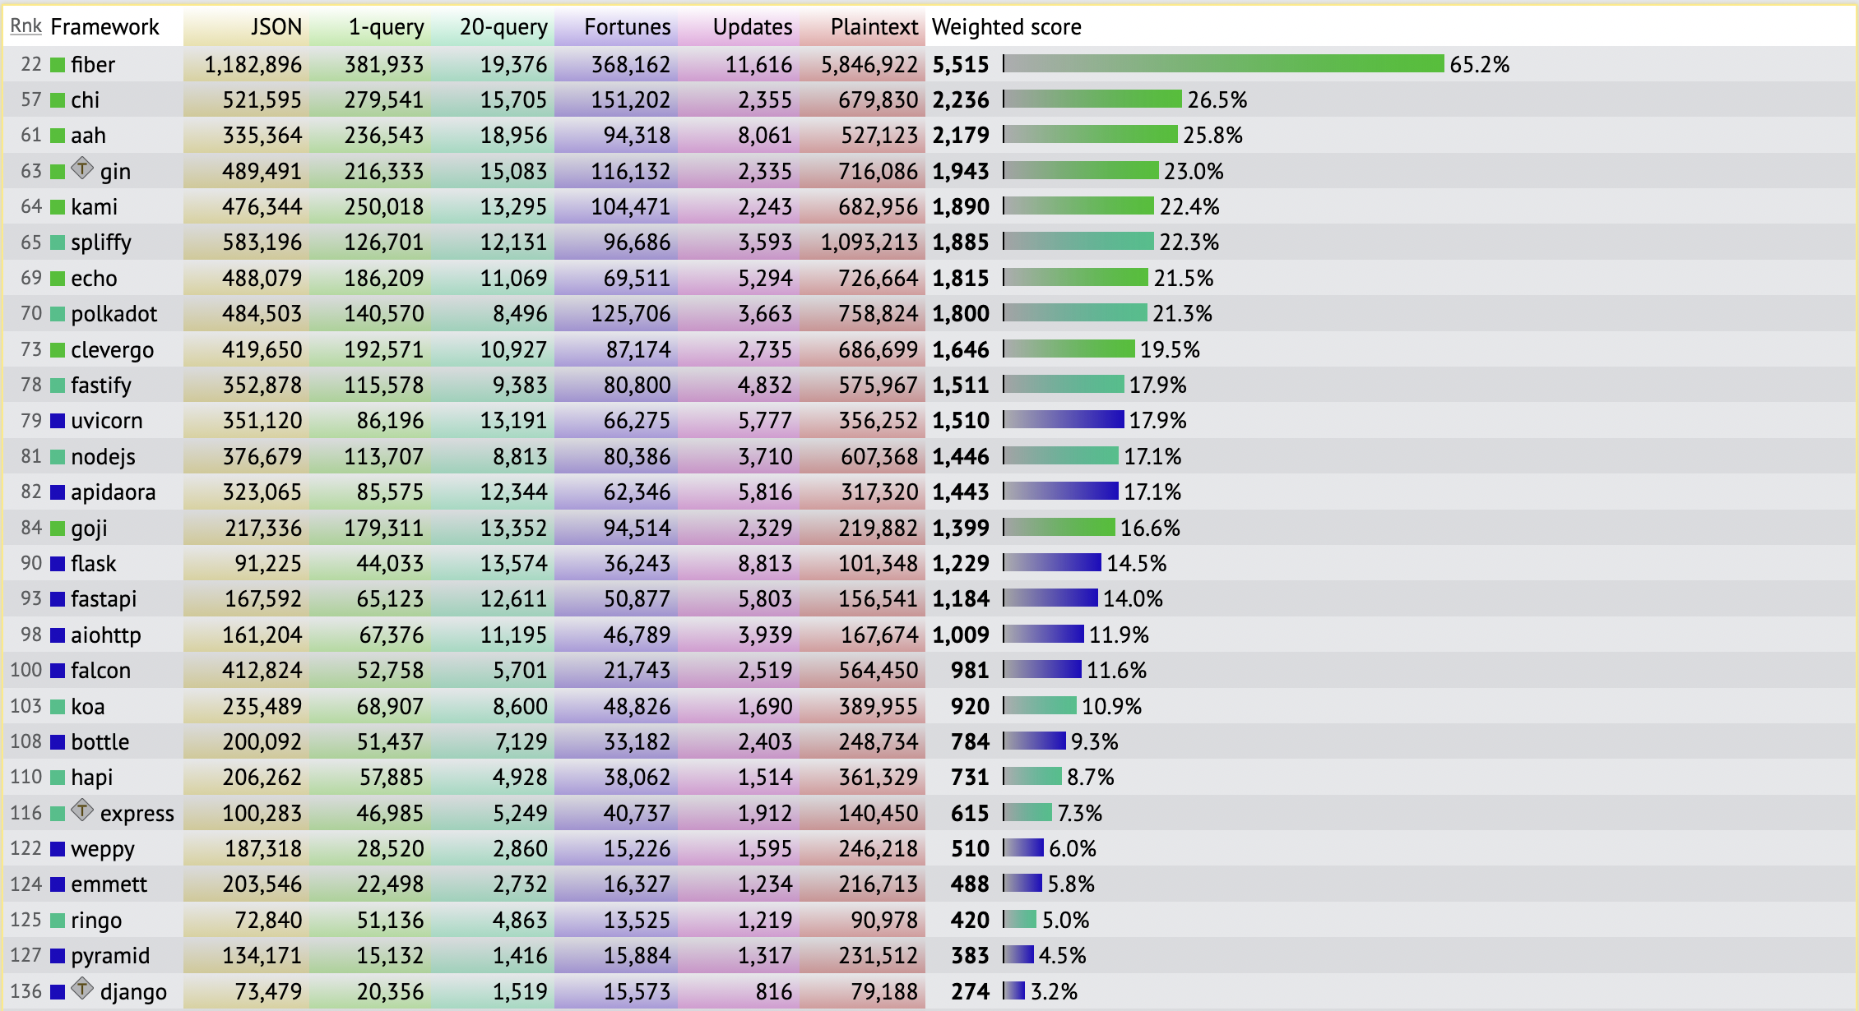The image size is (1859, 1011).
Task: Click the Weighted score column header
Action: tap(1006, 27)
